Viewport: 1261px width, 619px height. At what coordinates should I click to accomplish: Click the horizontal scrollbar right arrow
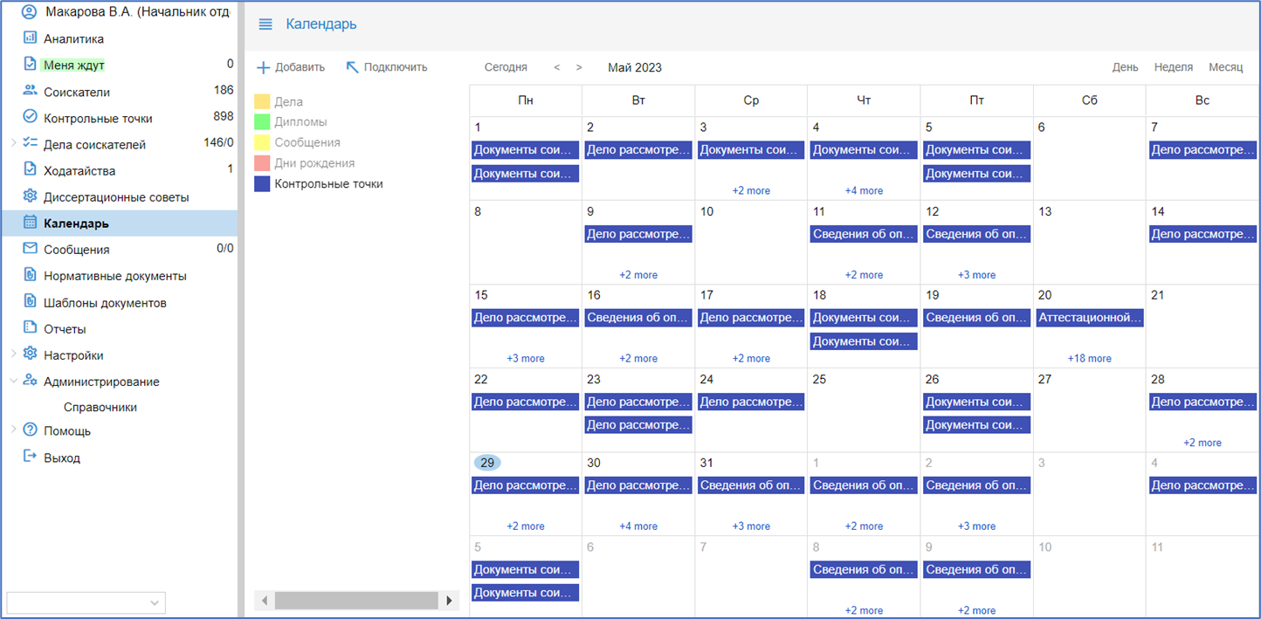pos(450,601)
